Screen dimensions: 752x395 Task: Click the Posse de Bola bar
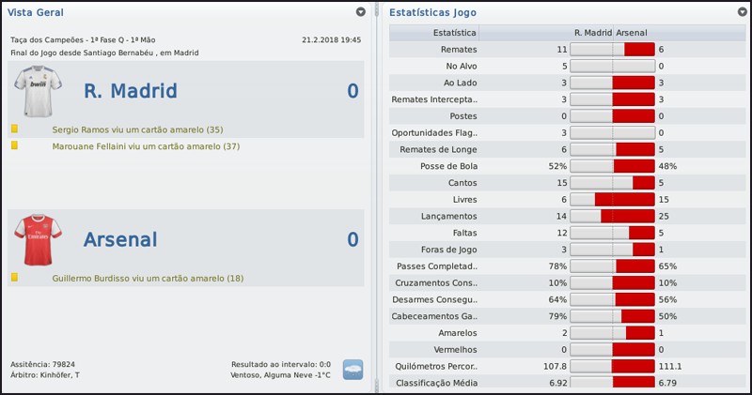612,166
